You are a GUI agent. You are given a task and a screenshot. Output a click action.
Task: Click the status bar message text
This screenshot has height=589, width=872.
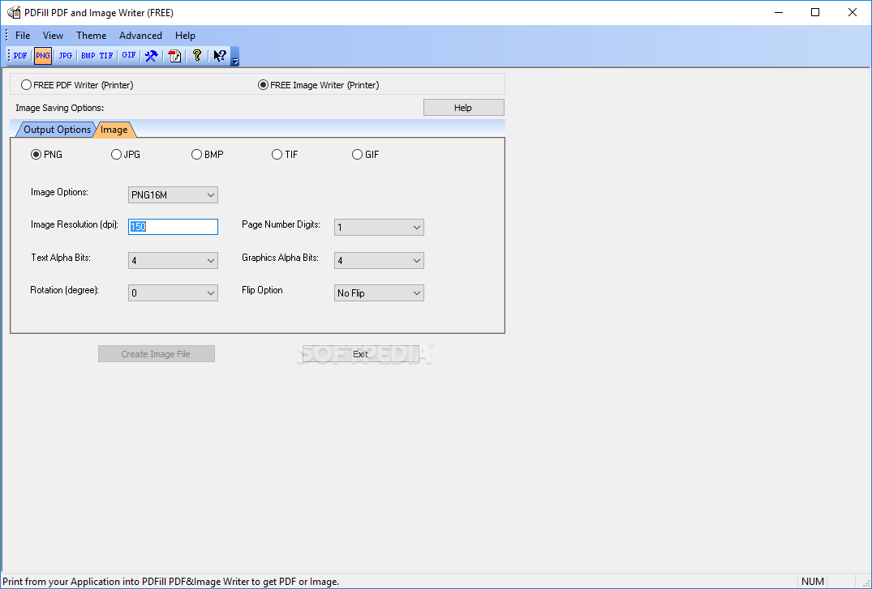170,582
